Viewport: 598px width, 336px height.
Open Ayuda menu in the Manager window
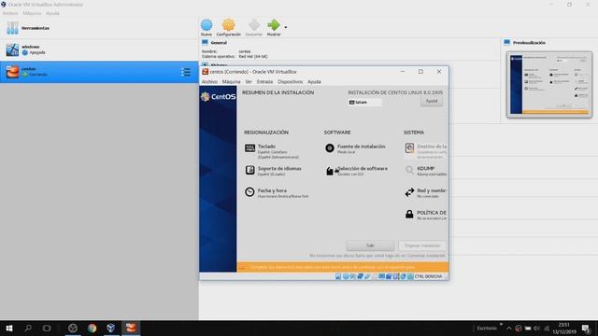(52, 13)
